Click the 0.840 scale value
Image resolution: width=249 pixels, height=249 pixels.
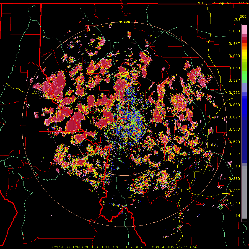(x=234, y=68)
